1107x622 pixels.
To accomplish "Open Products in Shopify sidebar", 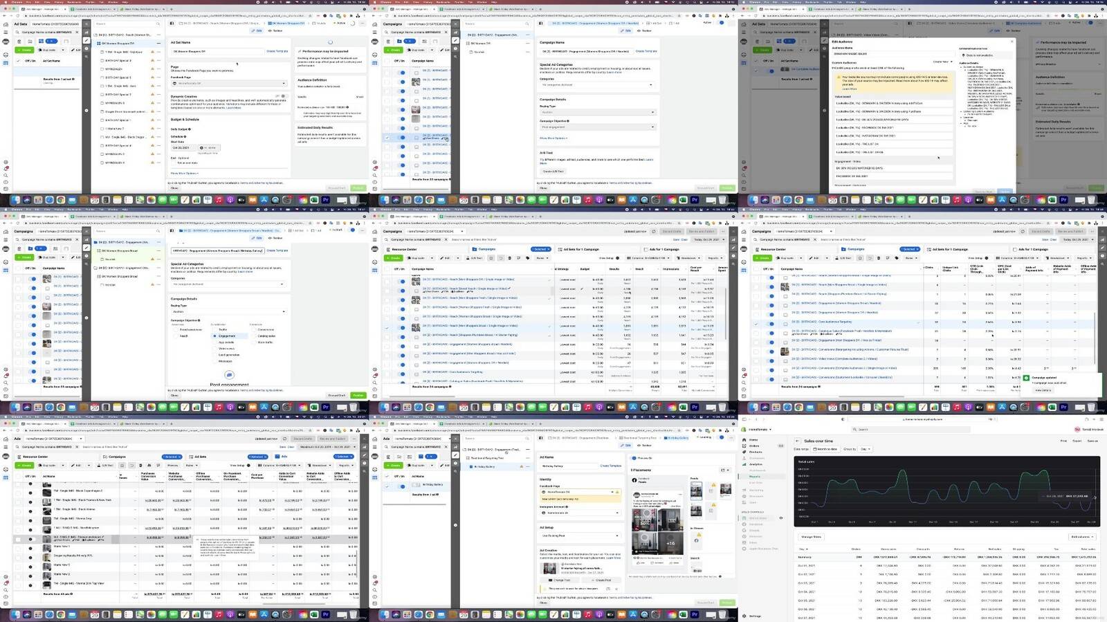I will pyautogui.click(x=756, y=452).
